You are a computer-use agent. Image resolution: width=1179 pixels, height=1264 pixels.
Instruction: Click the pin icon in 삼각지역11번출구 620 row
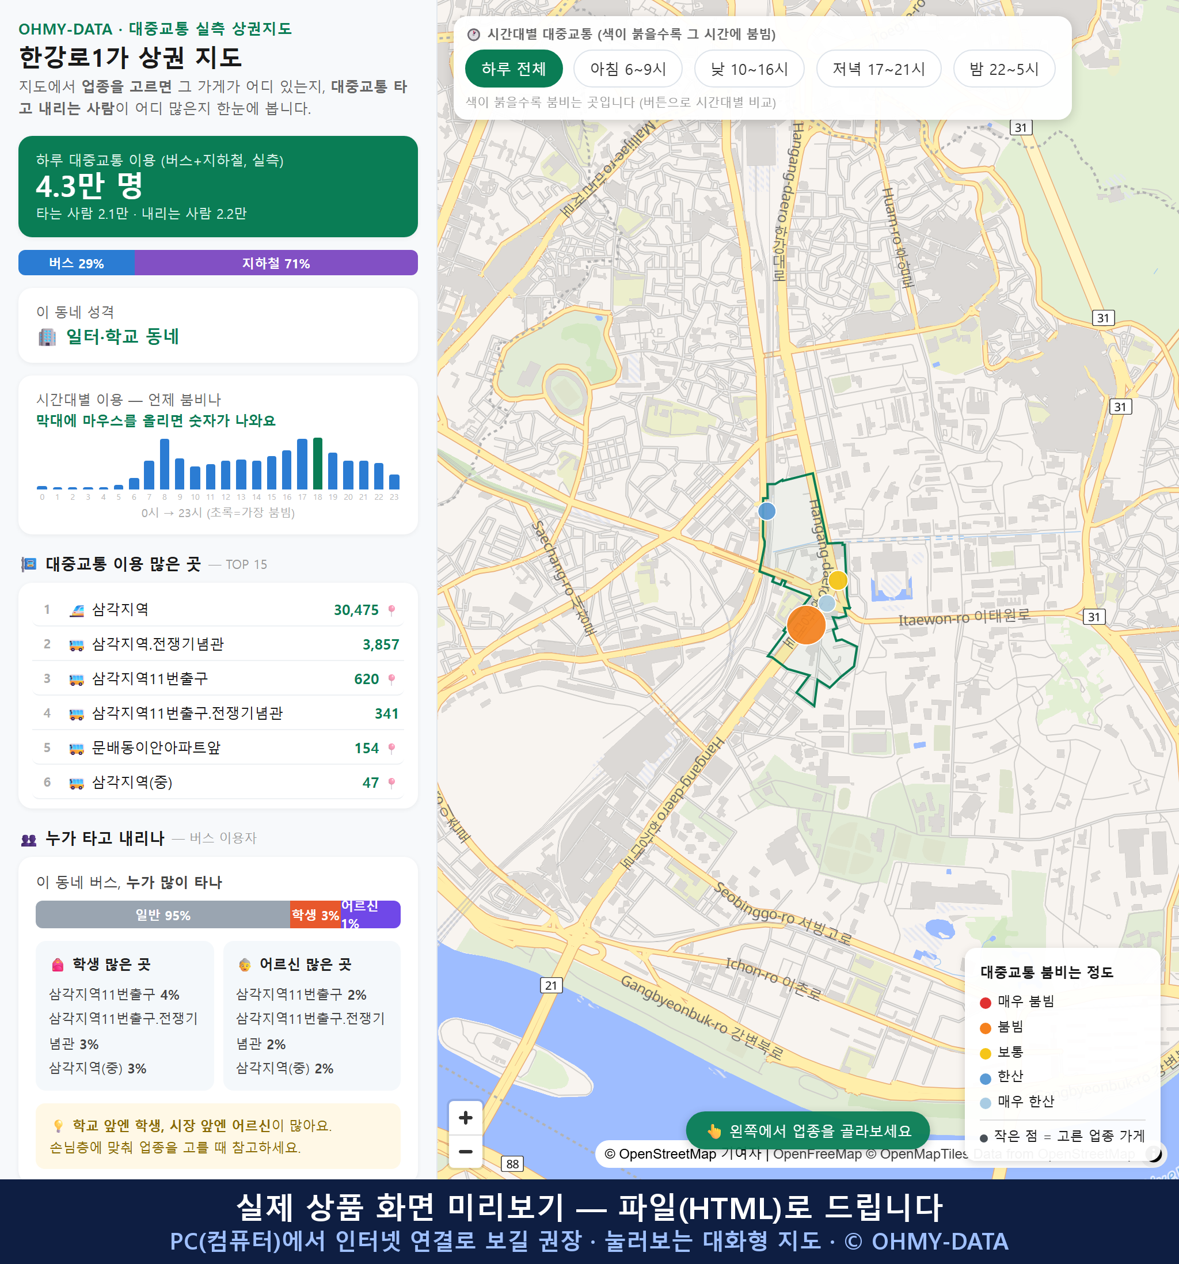pos(391,679)
